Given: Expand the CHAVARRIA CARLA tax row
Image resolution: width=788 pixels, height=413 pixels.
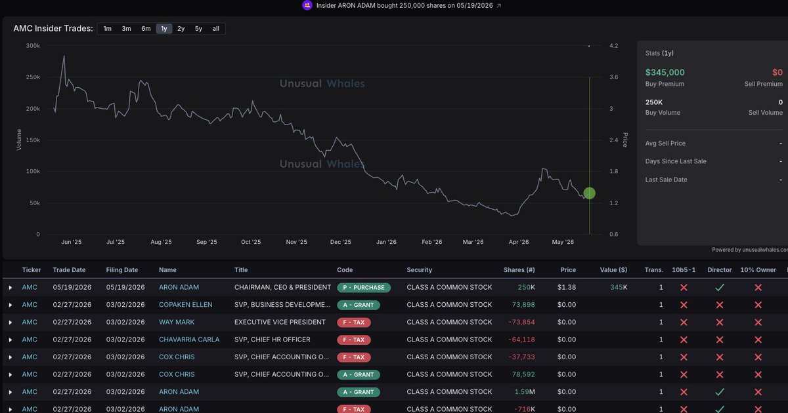Looking at the screenshot, I should [11, 340].
